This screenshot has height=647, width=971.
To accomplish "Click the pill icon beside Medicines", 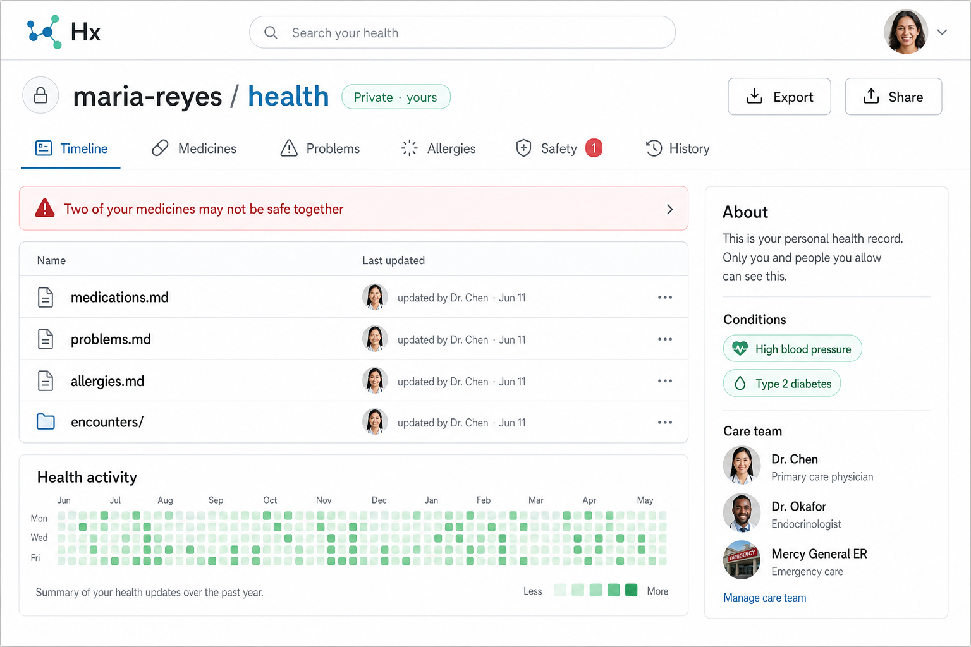I will [x=160, y=148].
